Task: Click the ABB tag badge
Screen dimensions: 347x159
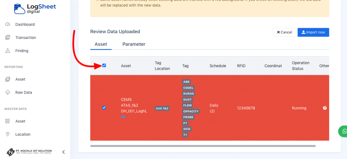Action: tap(186, 82)
